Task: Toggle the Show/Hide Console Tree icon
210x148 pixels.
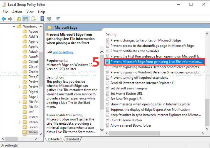Action: tap(25, 19)
